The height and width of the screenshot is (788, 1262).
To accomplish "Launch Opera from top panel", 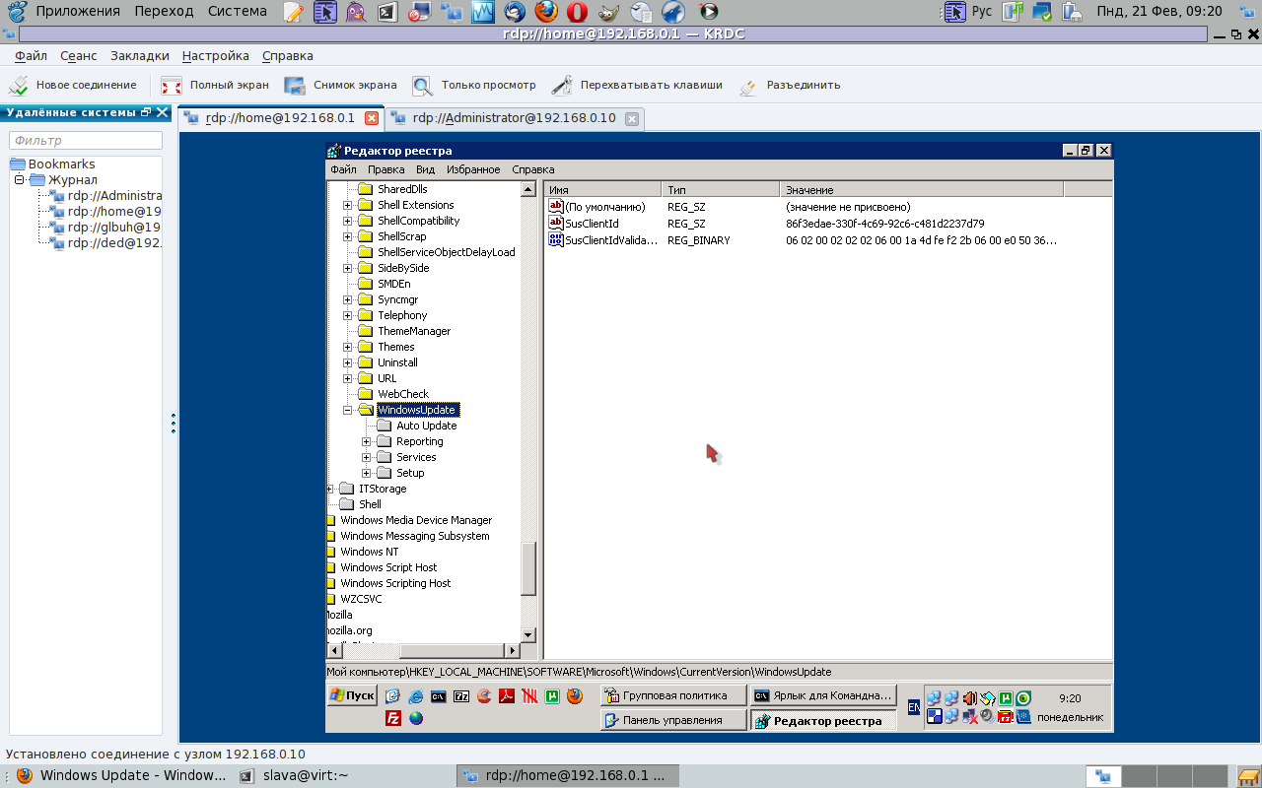I will tap(577, 12).
